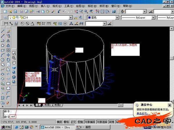Click the 单击此处 link in notification
174x130 pixels.
click(x=142, y=114)
